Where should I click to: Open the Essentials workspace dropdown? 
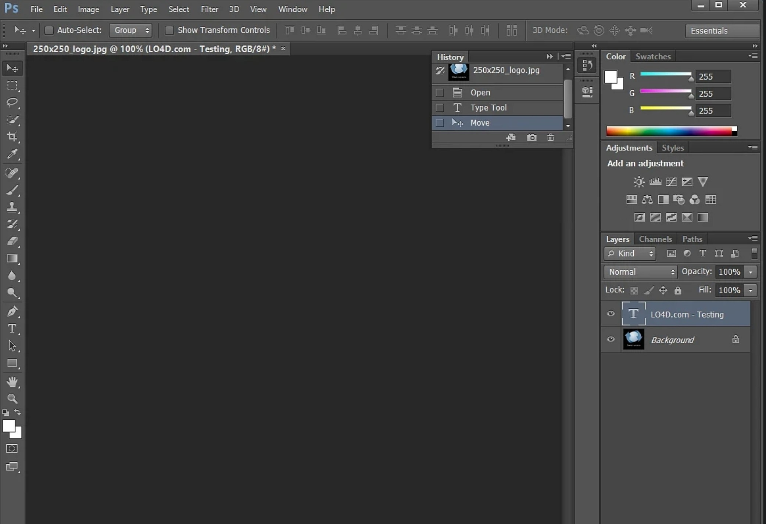pyautogui.click(x=722, y=31)
